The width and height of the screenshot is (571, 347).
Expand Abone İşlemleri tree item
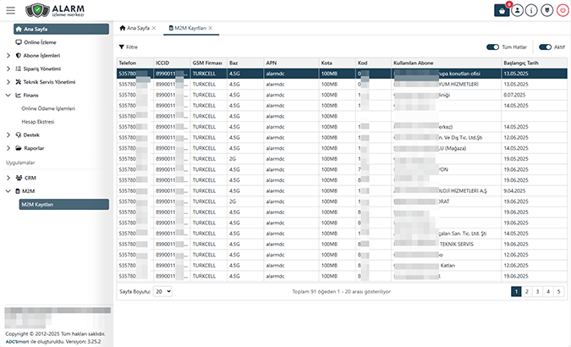(x=8, y=55)
